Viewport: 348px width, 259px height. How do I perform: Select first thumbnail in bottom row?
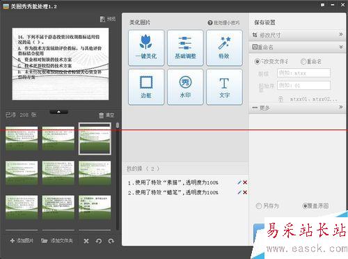pos(22,207)
